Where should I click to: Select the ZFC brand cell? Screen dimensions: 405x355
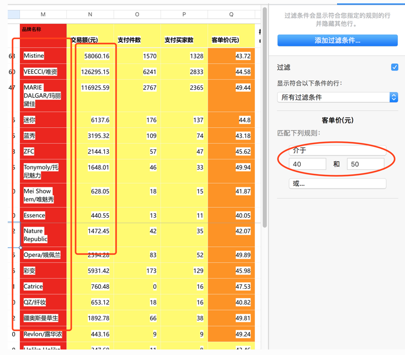pos(43,152)
